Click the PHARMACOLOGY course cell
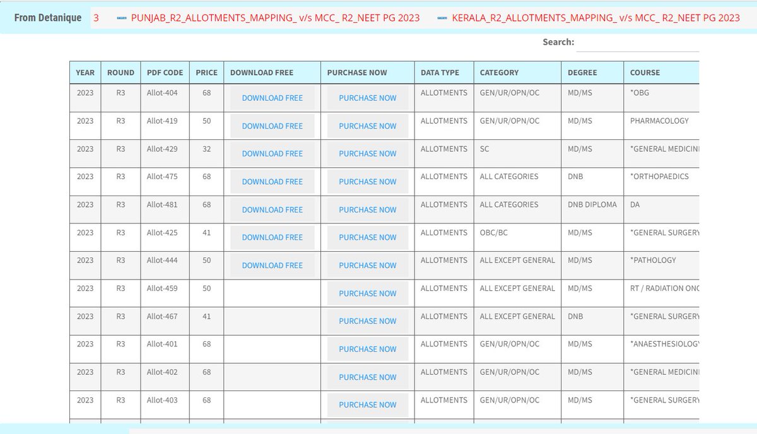 click(661, 126)
